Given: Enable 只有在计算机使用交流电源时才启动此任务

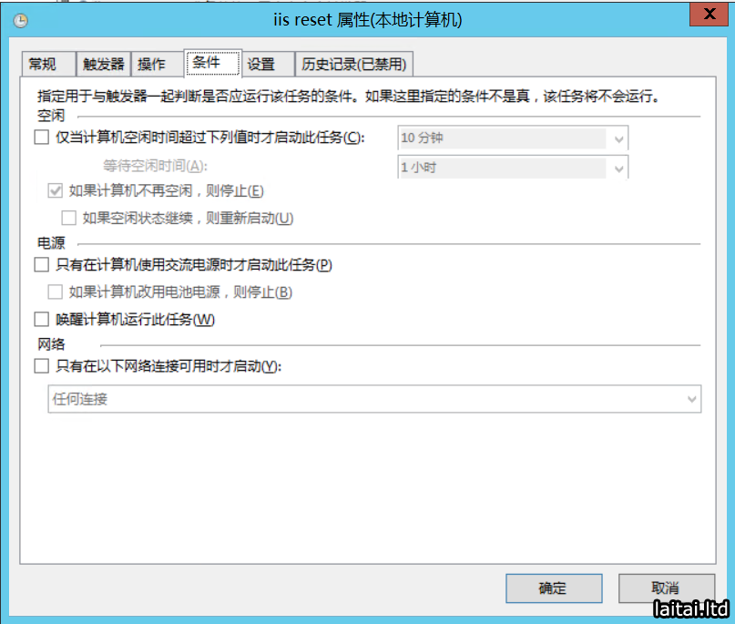Looking at the screenshot, I should click(x=40, y=265).
